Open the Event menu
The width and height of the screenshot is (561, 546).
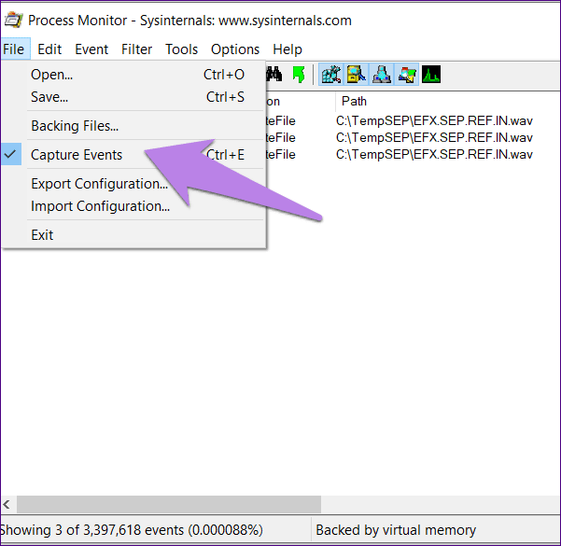(x=91, y=49)
